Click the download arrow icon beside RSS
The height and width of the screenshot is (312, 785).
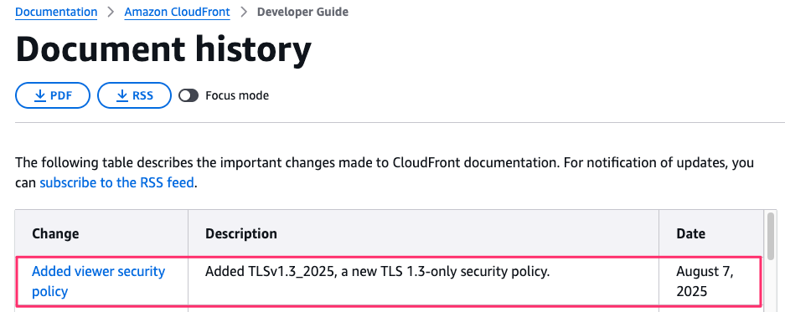(122, 95)
